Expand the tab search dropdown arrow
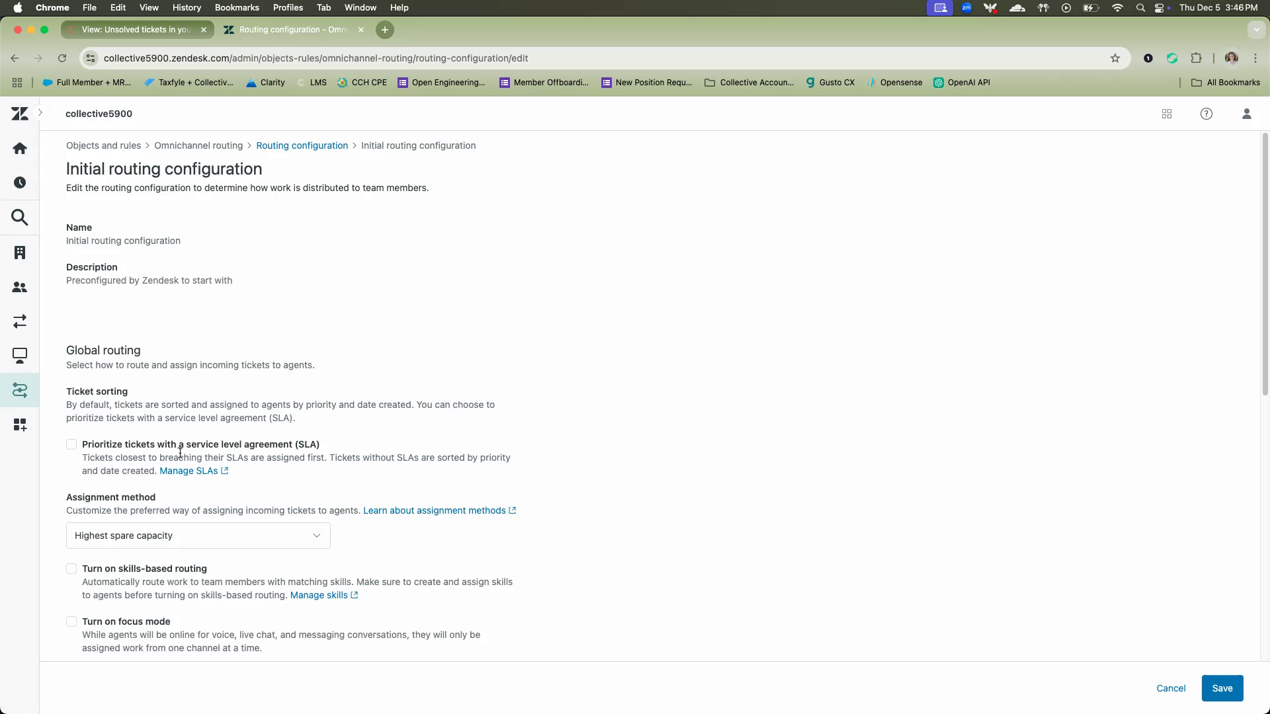Screen dimensions: 1270x714 coord(1256,30)
